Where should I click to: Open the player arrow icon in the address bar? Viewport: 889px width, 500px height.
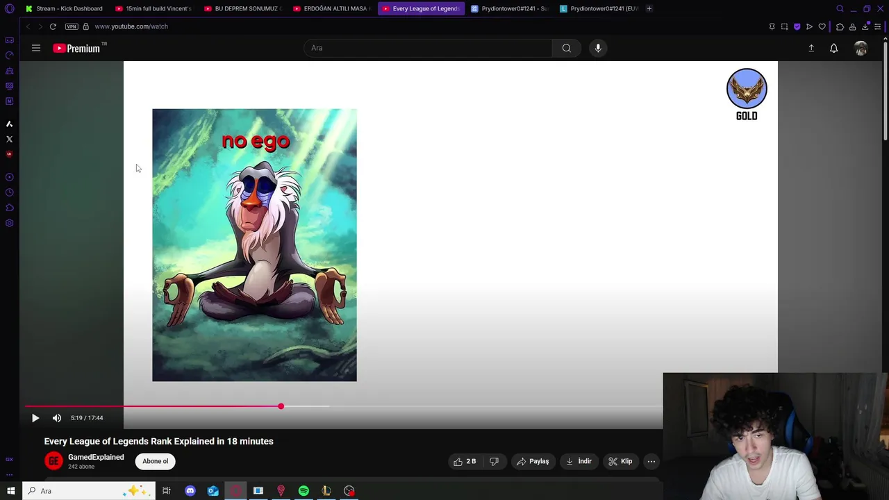point(809,26)
